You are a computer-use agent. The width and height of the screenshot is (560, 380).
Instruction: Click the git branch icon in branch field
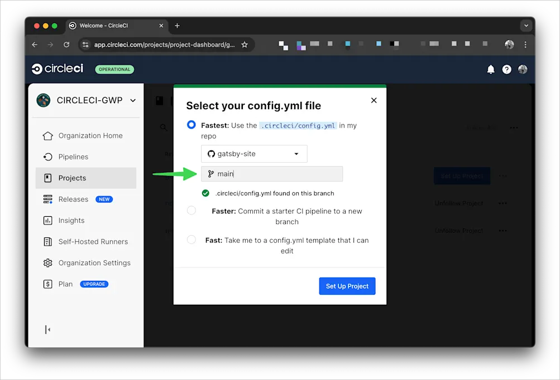[x=210, y=174]
